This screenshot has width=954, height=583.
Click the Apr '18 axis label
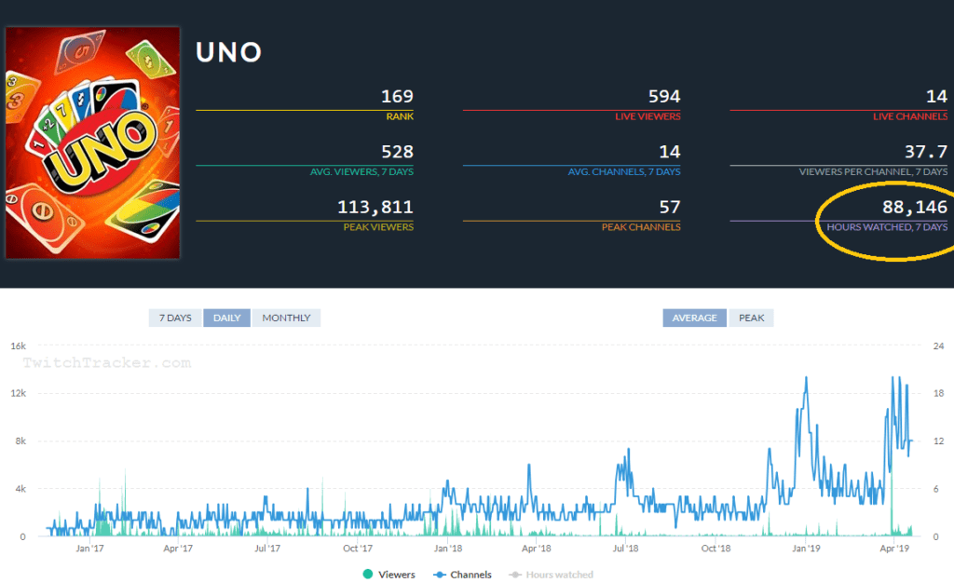tap(536, 549)
